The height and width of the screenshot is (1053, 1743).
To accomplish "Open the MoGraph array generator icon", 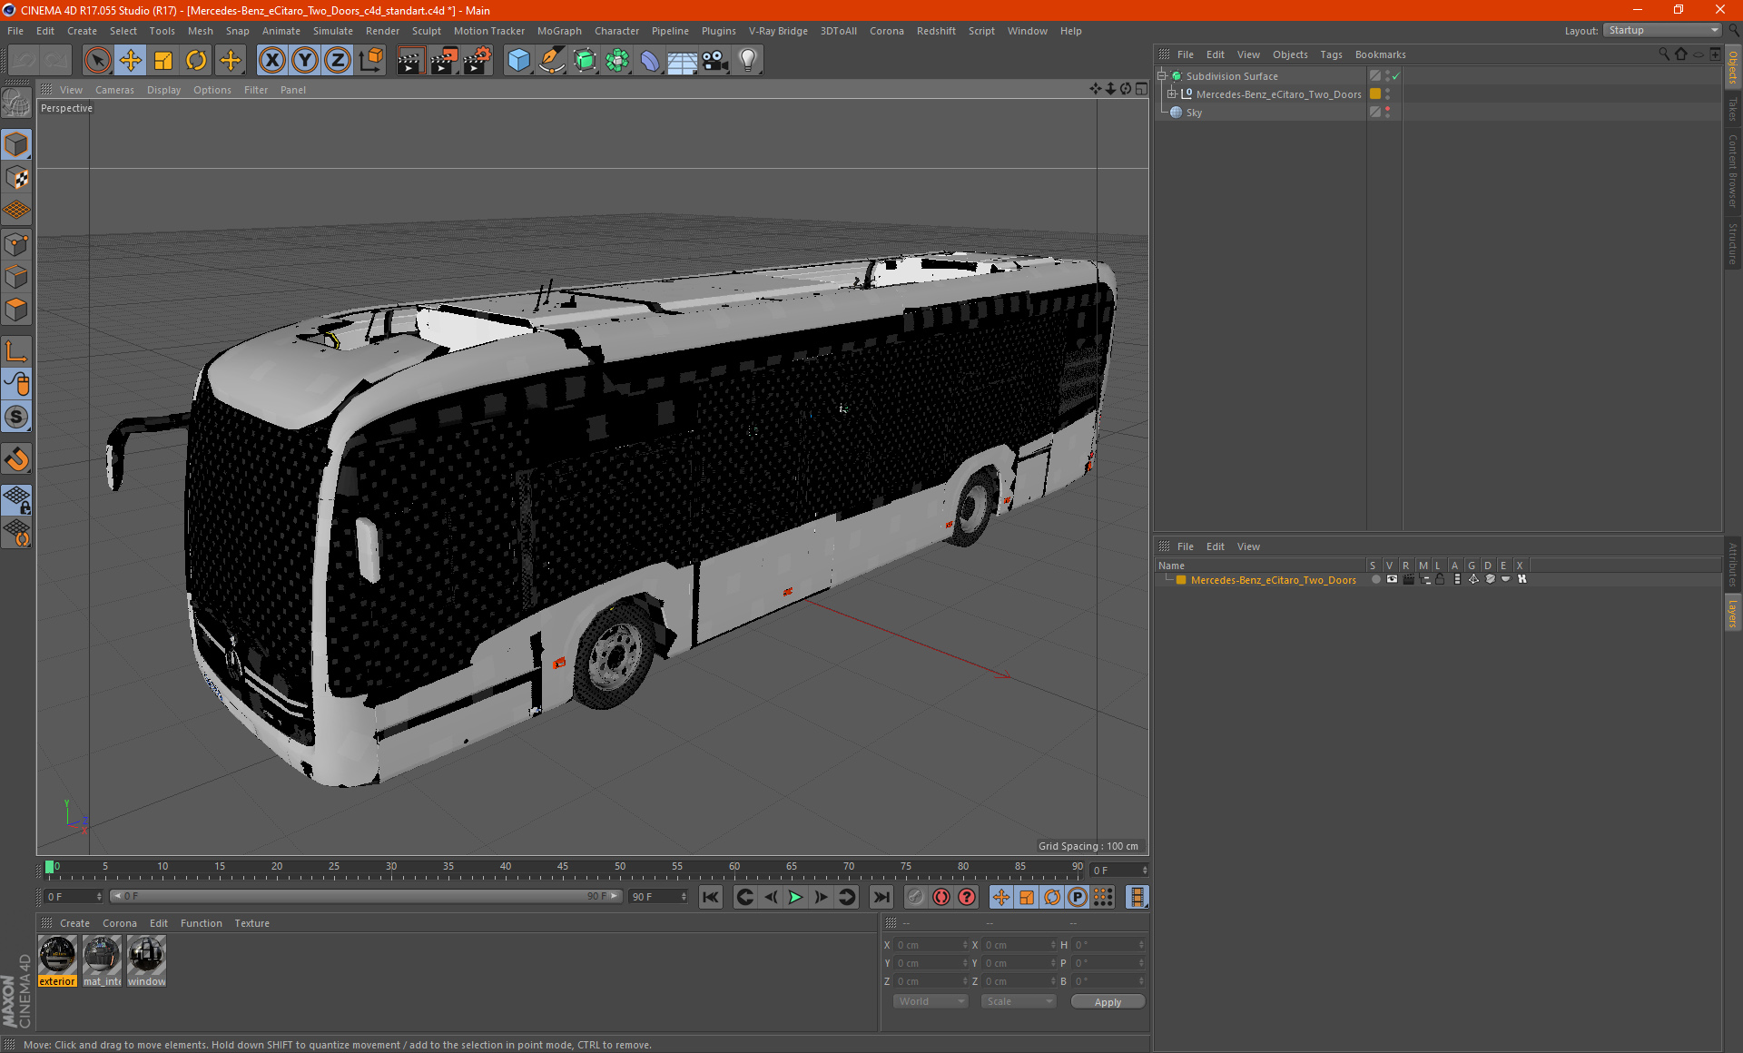I will tap(617, 61).
